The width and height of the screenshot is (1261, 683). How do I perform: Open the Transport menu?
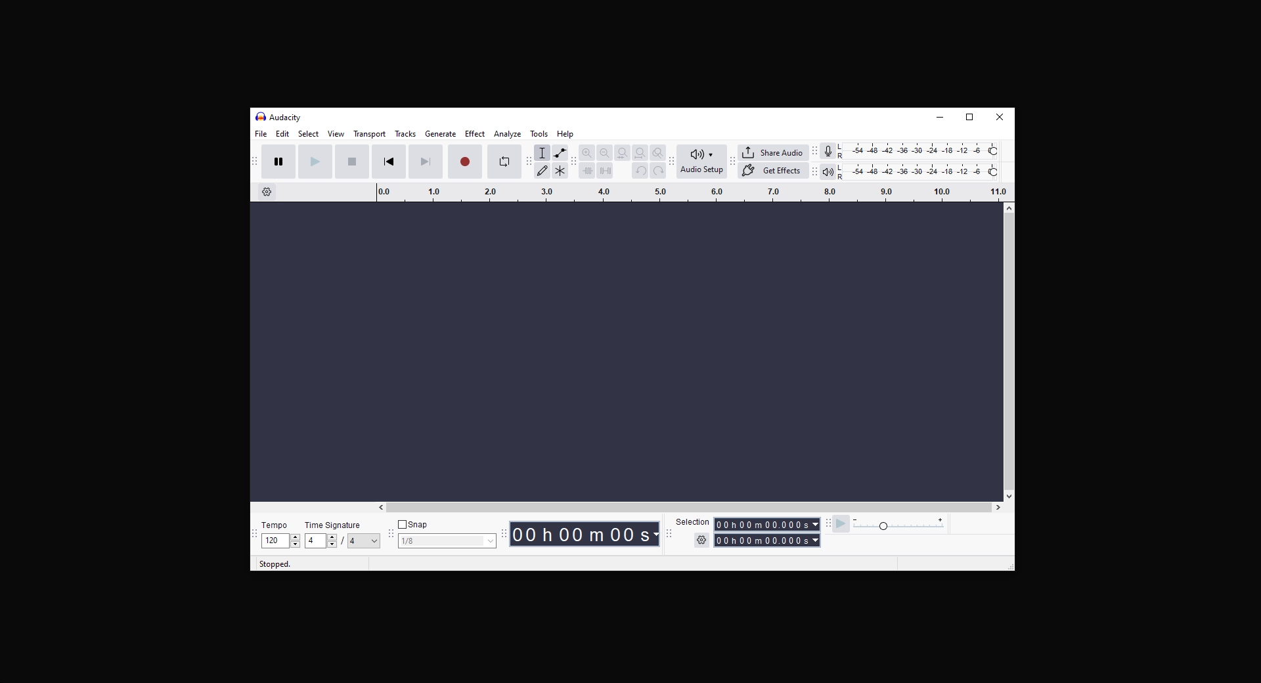click(x=369, y=134)
